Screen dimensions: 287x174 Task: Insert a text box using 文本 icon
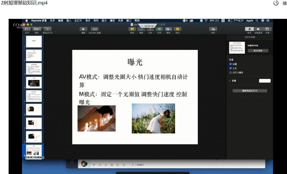(x=150, y=29)
